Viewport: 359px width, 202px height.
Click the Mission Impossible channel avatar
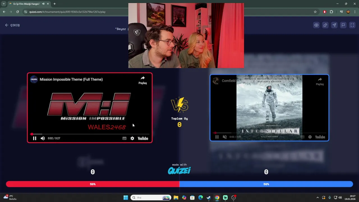pos(34,79)
